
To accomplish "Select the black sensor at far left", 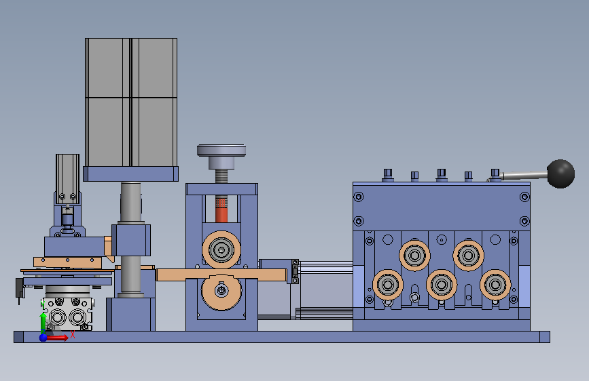I will tap(19, 289).
